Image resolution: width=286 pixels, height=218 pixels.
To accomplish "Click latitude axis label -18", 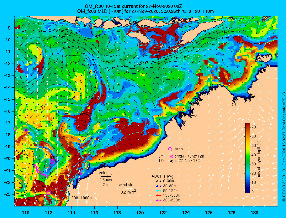I will click(x=8, y=135).
